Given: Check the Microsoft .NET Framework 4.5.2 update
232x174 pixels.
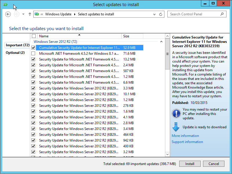Looking at the screenshot, I should pos(33,54).
